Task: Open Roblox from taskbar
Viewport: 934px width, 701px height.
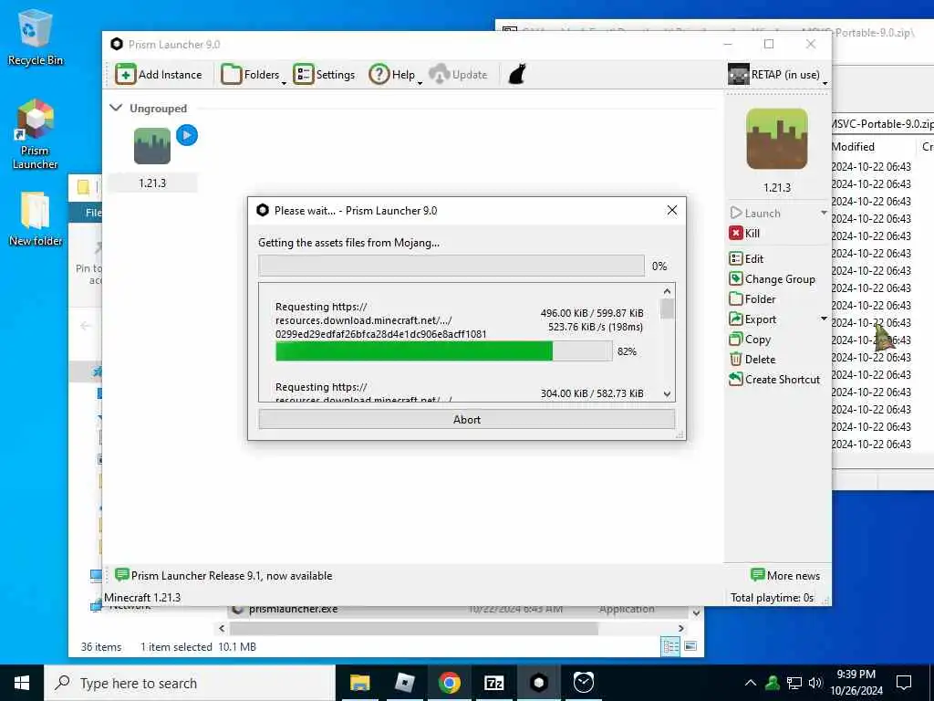Action: tap(404, 683)
